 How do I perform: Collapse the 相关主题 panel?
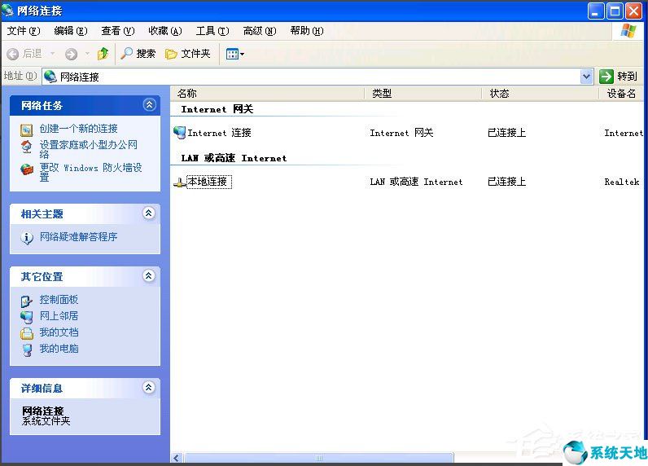pyautogui.click(x=149, y=213)
